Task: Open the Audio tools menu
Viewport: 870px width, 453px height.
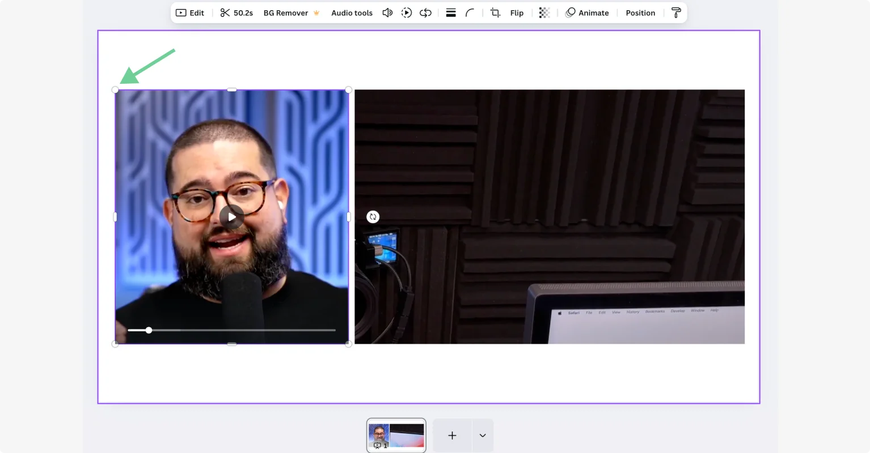Action: pos(352,12)
